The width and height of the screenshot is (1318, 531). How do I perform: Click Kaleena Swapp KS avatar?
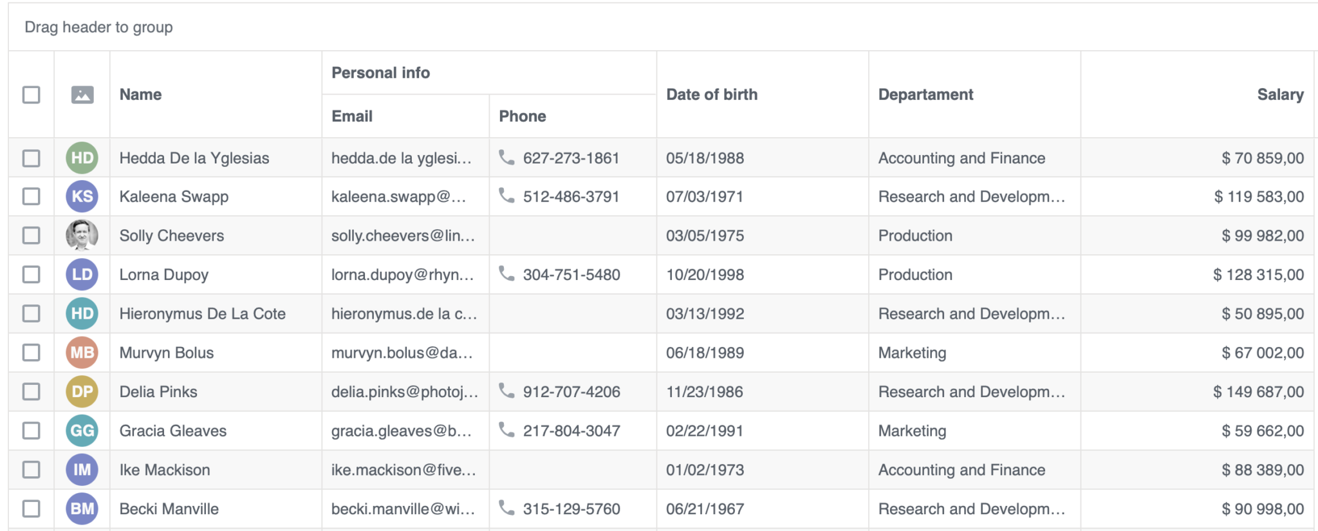(x=82, y=196)
